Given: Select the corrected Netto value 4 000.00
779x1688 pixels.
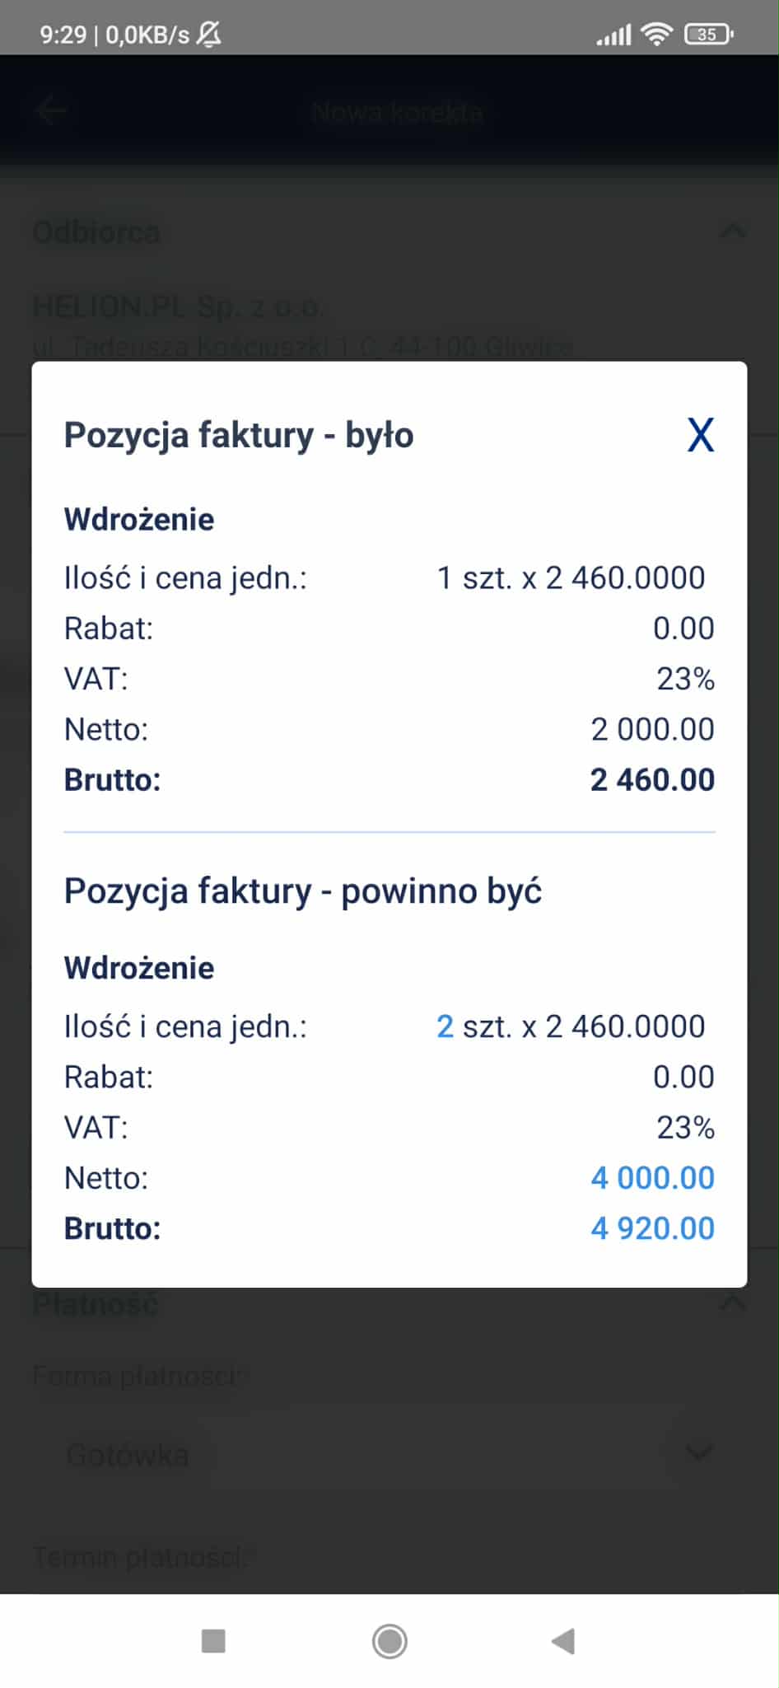Looking at the screenshot, I should (x=652, y=1178).
